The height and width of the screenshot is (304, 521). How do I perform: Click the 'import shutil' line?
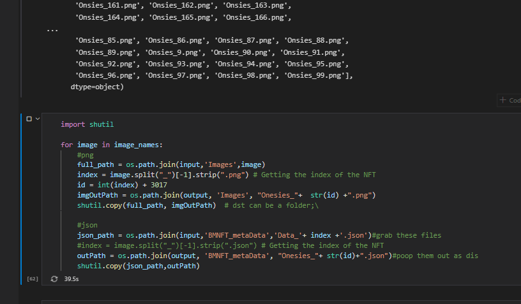tap(87, 124)
